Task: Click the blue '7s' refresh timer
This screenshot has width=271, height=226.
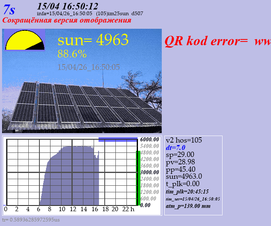Action: [x=9, y=10]
